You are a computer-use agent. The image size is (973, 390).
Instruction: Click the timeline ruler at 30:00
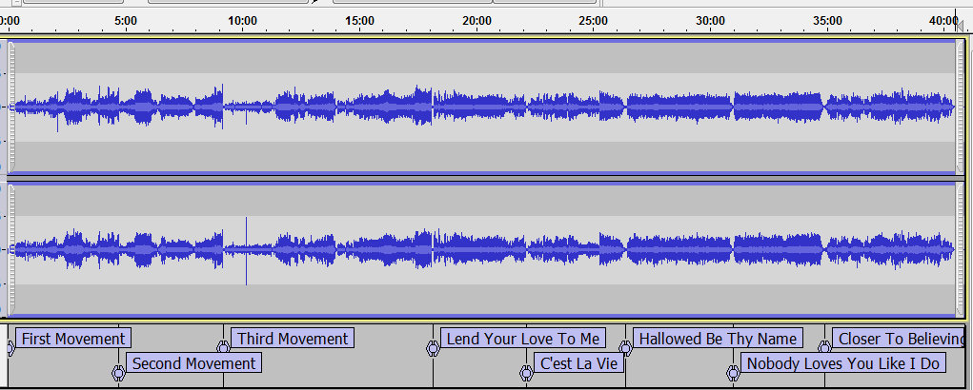pos(711,20)
